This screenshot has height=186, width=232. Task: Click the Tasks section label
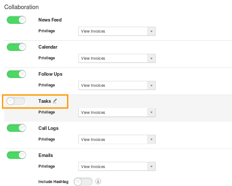click(45, 101)
